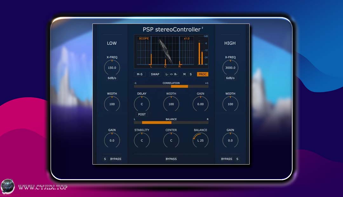This screenshot has width=343, height=197.
Task: Click the LOW X-FREQ knob at 150.0
Action: [112, 68]
